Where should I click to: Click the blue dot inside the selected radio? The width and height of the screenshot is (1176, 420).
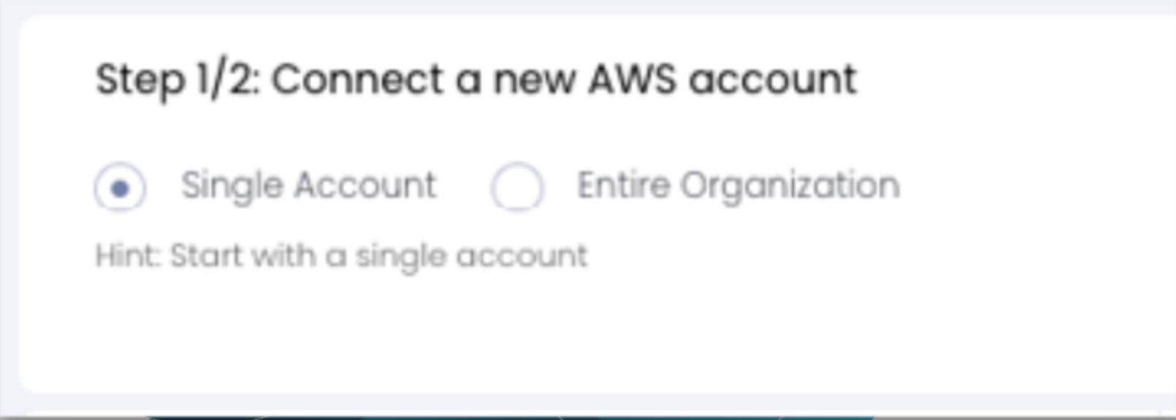[x=120, y=189]
